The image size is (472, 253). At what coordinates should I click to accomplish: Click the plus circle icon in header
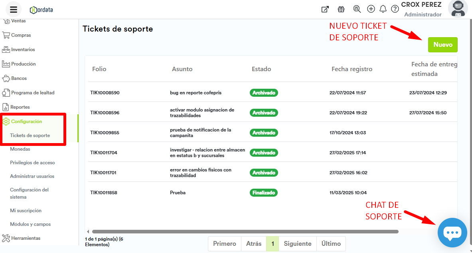tap(371, 9)
